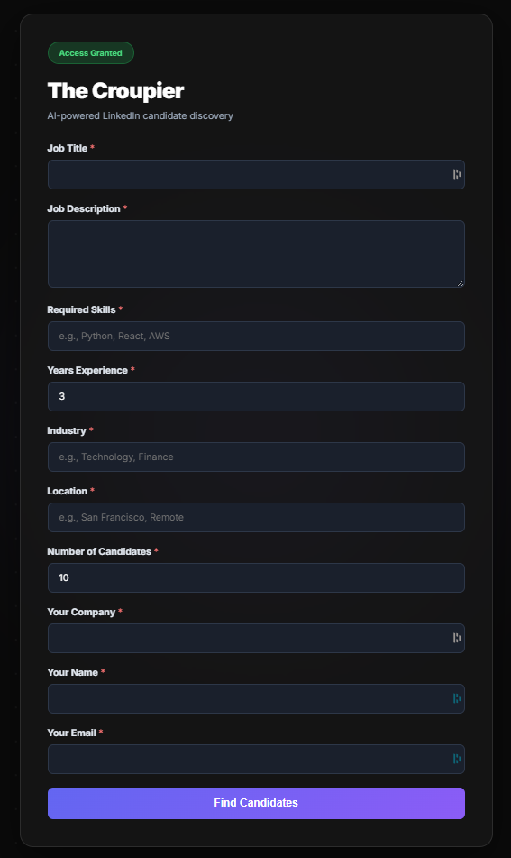
Task: Focus the Job Title input field
Action: point(256,174)
